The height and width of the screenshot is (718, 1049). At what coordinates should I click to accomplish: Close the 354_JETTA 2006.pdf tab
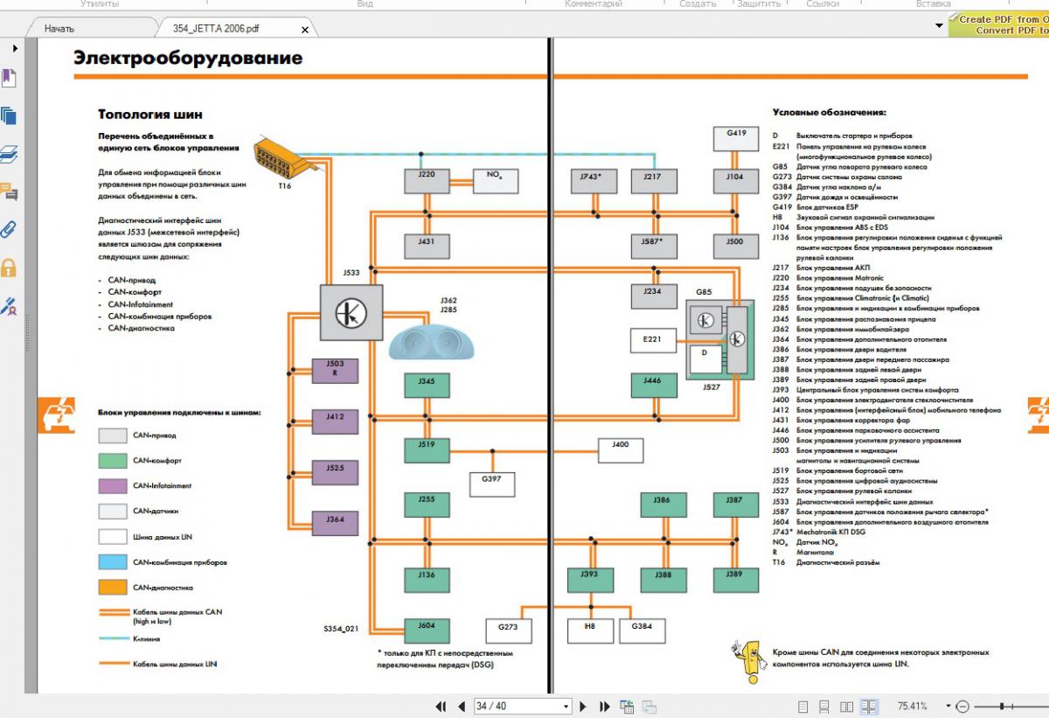pos(305,30)
